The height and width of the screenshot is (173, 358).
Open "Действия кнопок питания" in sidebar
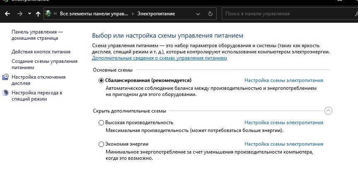[41, 52]
